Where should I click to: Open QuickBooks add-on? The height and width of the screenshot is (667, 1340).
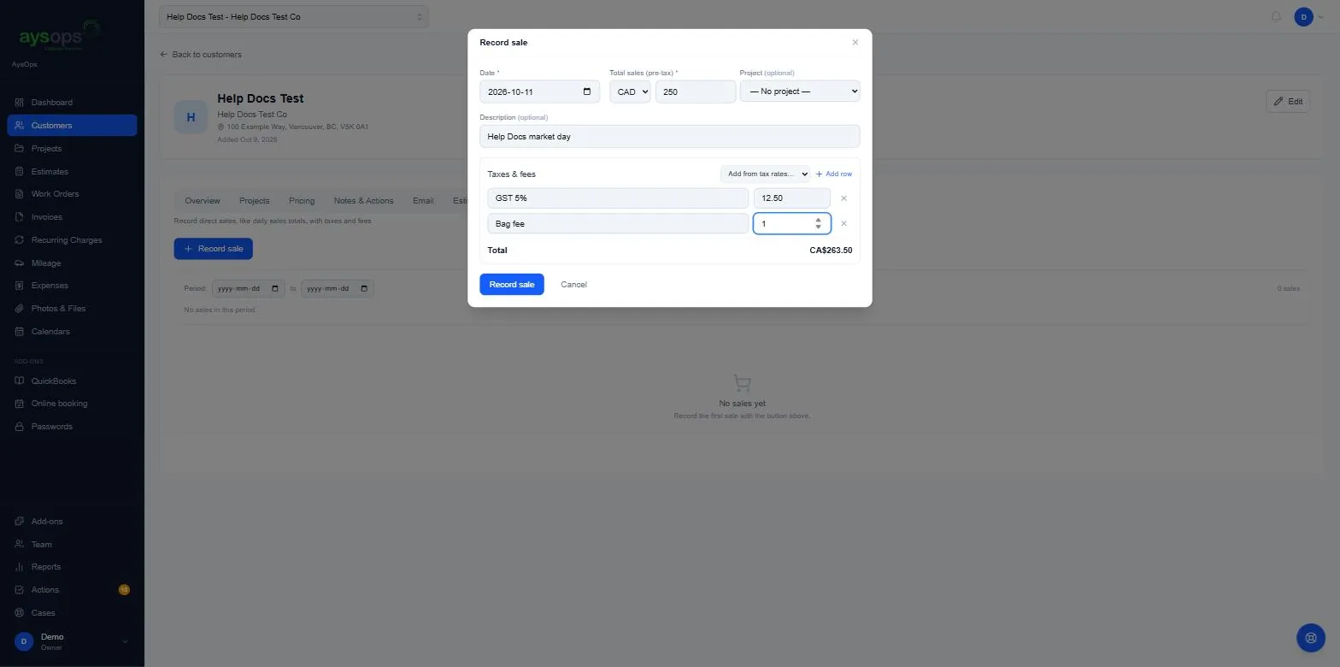tap(72, 381)
